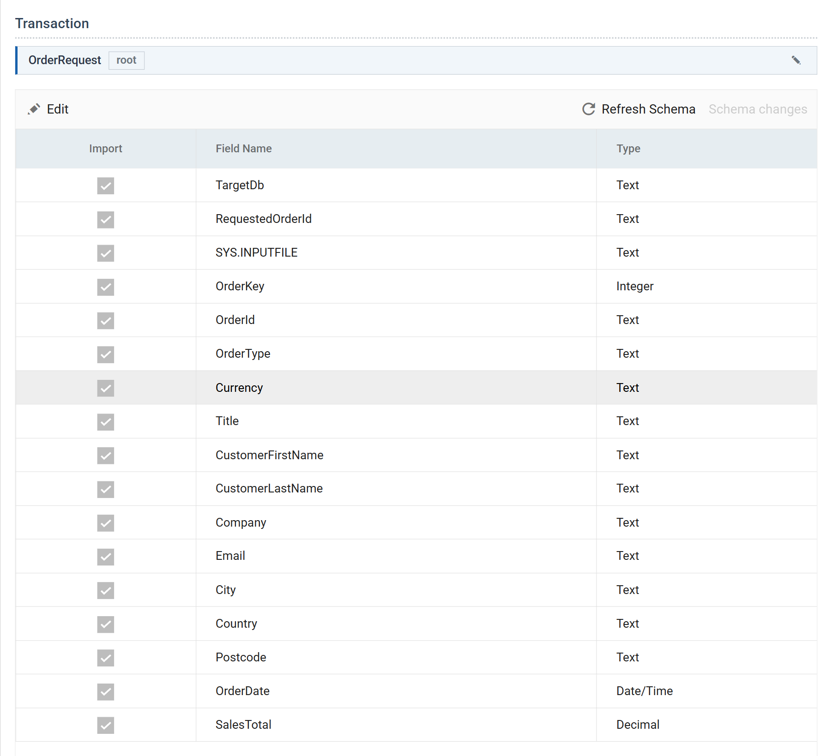
Task: Select the Postcode field name
Action: (241, 657)
